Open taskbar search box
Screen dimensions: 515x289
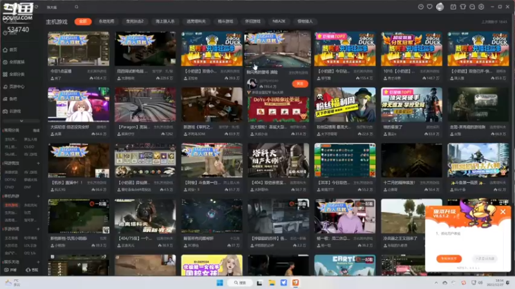click(241, 283)
